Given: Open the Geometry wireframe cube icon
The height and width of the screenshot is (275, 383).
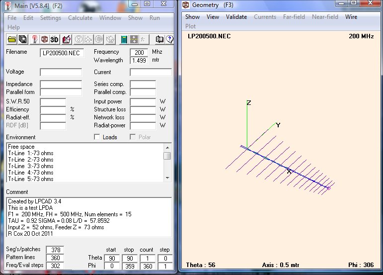Looking at the screenshot, I should (x=44, y=39).
